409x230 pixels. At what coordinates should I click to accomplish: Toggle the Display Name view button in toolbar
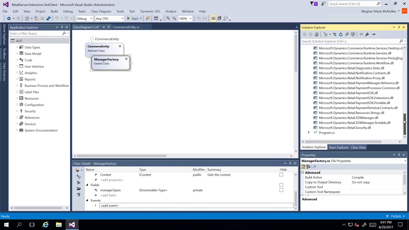213,19
